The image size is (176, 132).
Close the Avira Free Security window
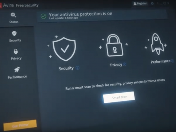[168, 3]
